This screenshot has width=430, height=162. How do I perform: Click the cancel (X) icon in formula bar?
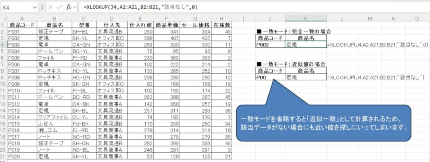pyautogui.click(x=51, y=8)
